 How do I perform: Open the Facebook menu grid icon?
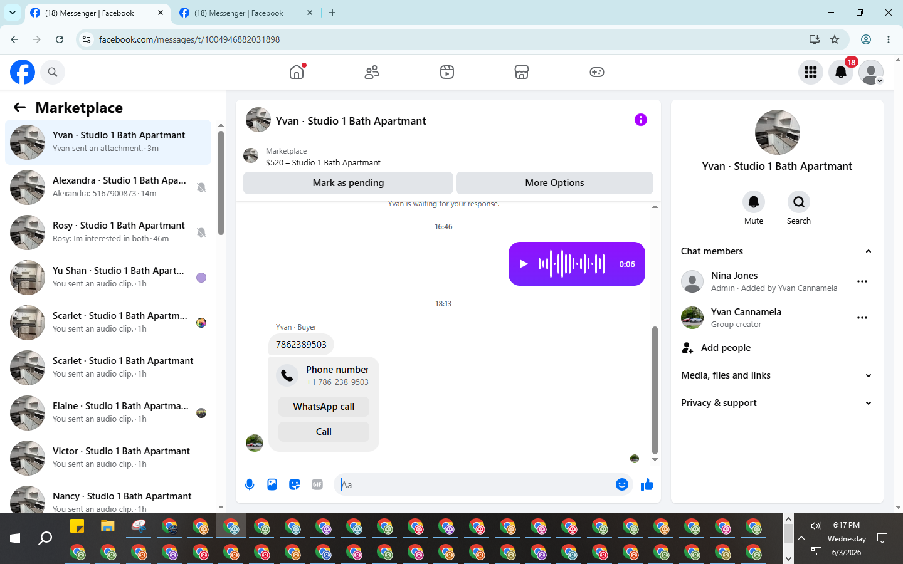pos(811,72)
